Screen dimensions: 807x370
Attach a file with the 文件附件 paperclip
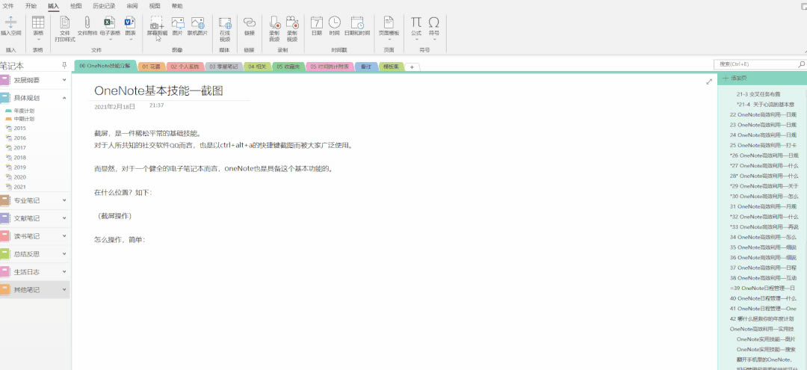87,22
